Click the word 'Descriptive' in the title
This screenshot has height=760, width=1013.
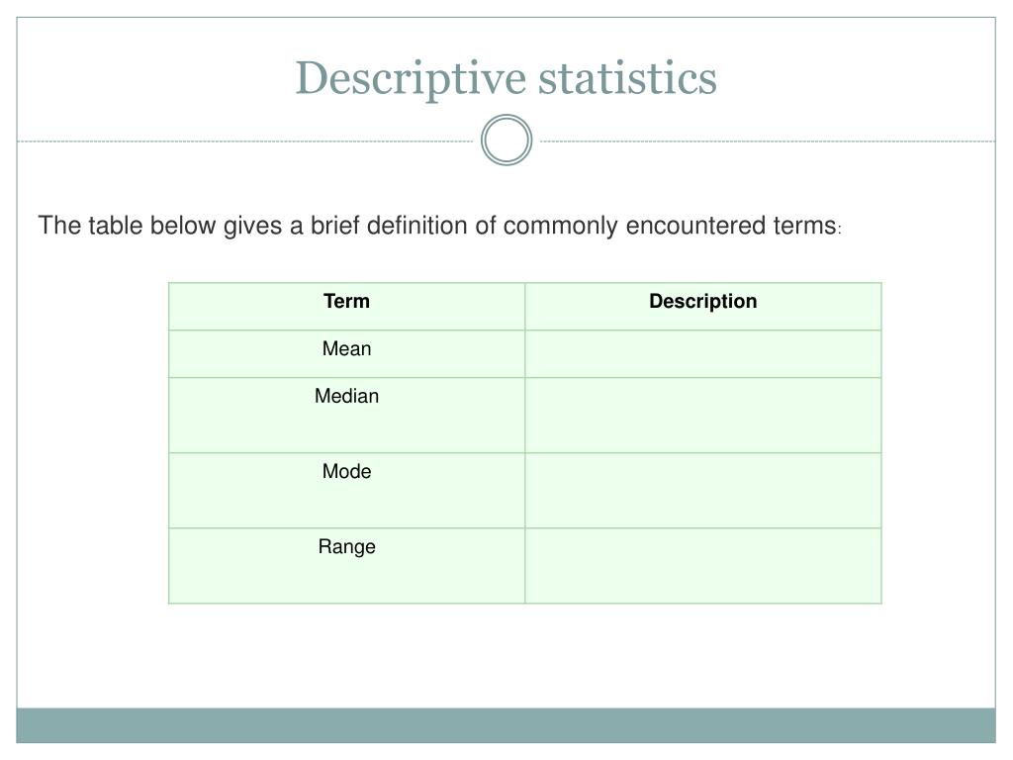coord(411,79)
